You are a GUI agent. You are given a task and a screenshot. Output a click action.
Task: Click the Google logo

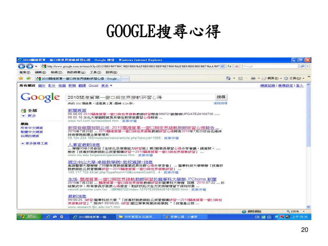click(40, 97)
